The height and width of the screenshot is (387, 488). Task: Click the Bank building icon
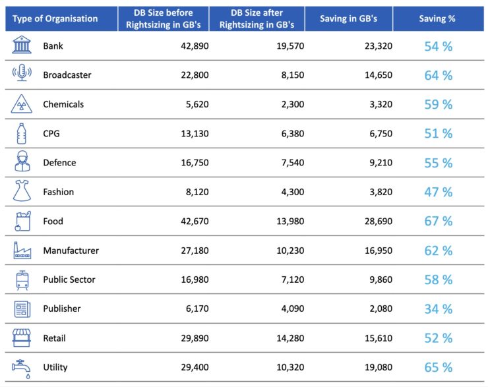[22, 45]
